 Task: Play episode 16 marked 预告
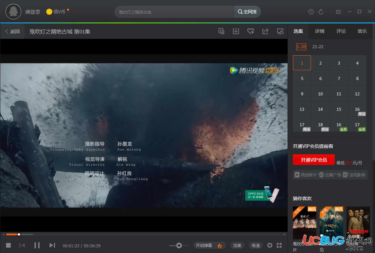pos(357,109)
